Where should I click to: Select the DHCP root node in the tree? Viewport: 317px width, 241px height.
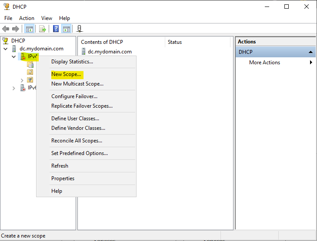pyautogui.click(x=18, y=41)
